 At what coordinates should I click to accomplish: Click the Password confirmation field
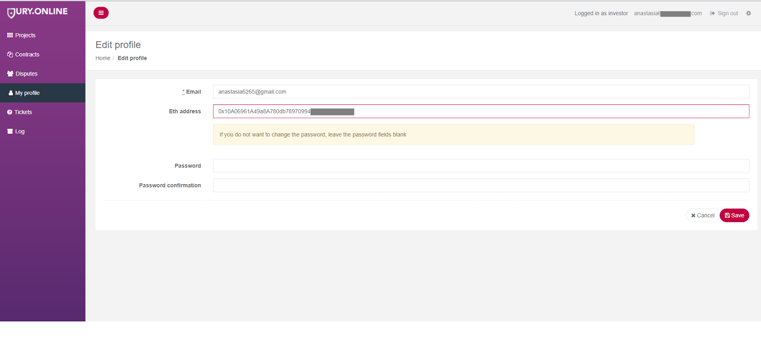click(x=481, y=186)
